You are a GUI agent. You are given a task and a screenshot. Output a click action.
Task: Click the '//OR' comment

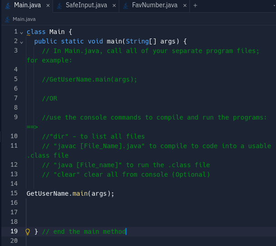[x=50, y=99]
